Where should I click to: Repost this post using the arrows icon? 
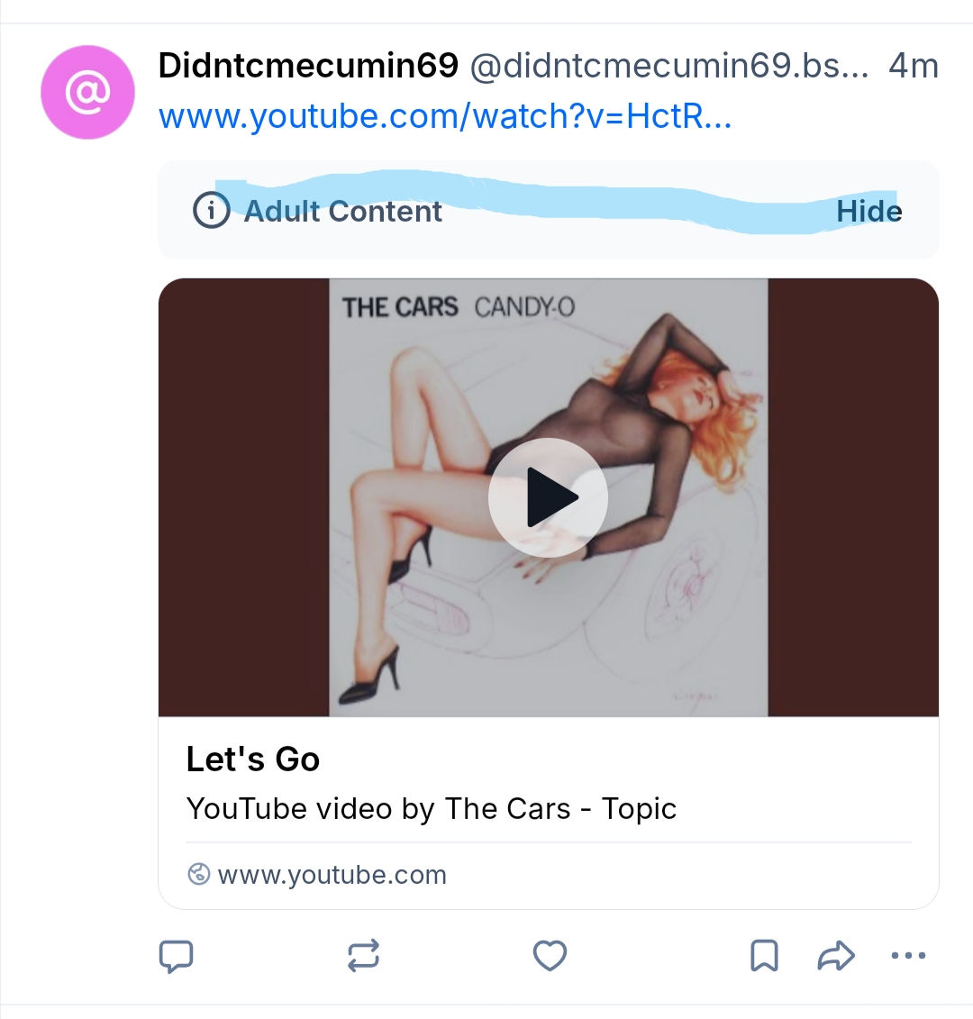pos(363,956)
